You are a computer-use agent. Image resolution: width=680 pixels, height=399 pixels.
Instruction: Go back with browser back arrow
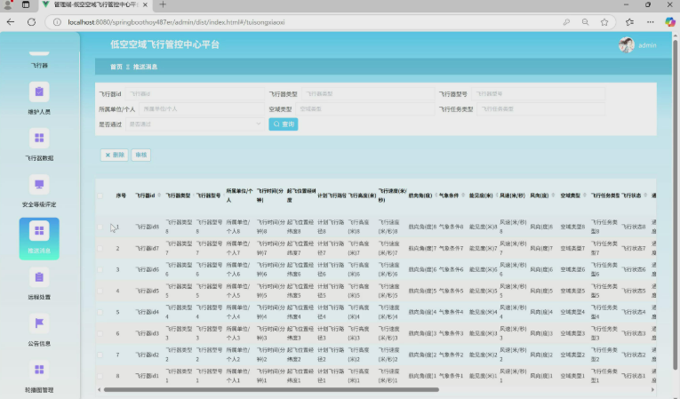pyautogui.click(x=11, y=22)
